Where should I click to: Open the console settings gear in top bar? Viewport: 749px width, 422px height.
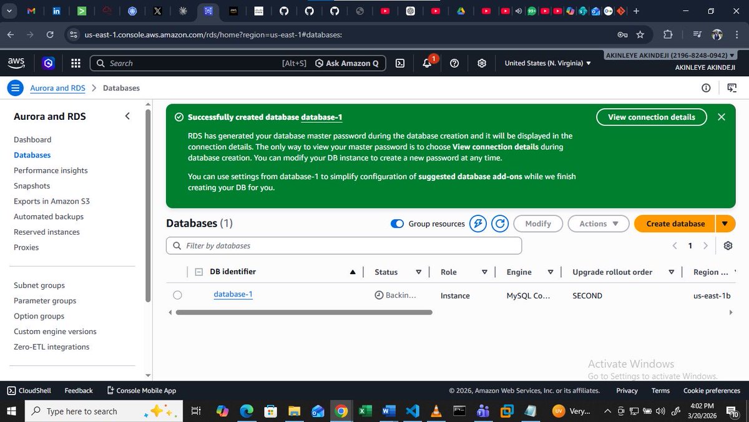click(x=482, y=63)
